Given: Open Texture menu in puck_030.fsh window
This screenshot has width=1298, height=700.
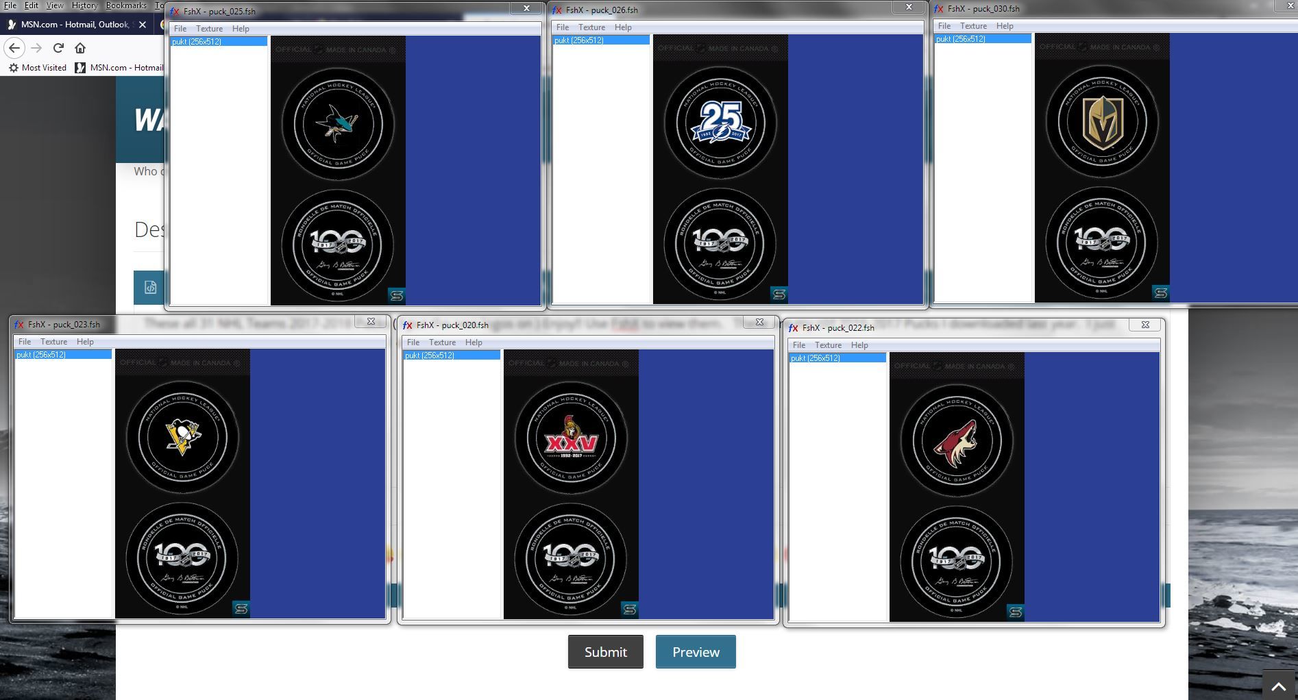Looking at the screenshot, I should 973,26.
